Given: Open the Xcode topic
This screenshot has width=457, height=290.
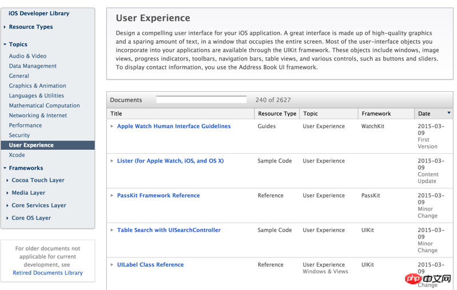Looking at the screenshot, I should tap(17, 155).
